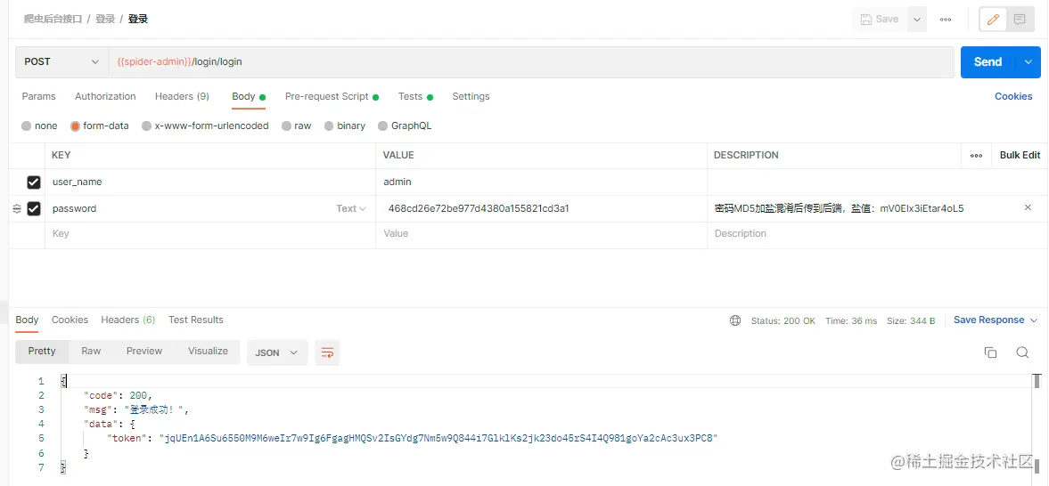Click the user_name key cell

pyautogui.click(x=210, y=182)
